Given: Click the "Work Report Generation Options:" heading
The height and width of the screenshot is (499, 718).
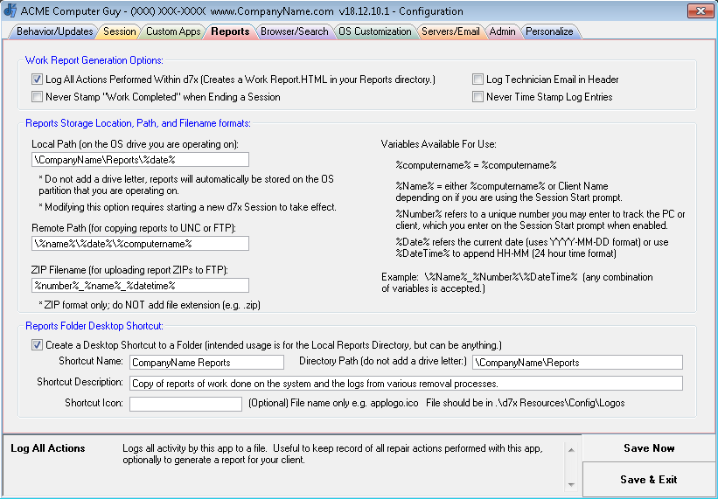Looking at the screenshot, I should 94,60.
